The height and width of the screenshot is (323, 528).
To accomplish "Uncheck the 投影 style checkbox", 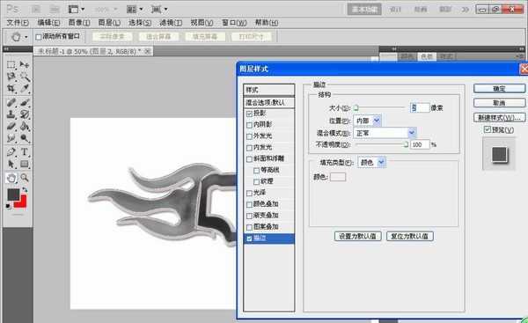I will pos(250,114).
